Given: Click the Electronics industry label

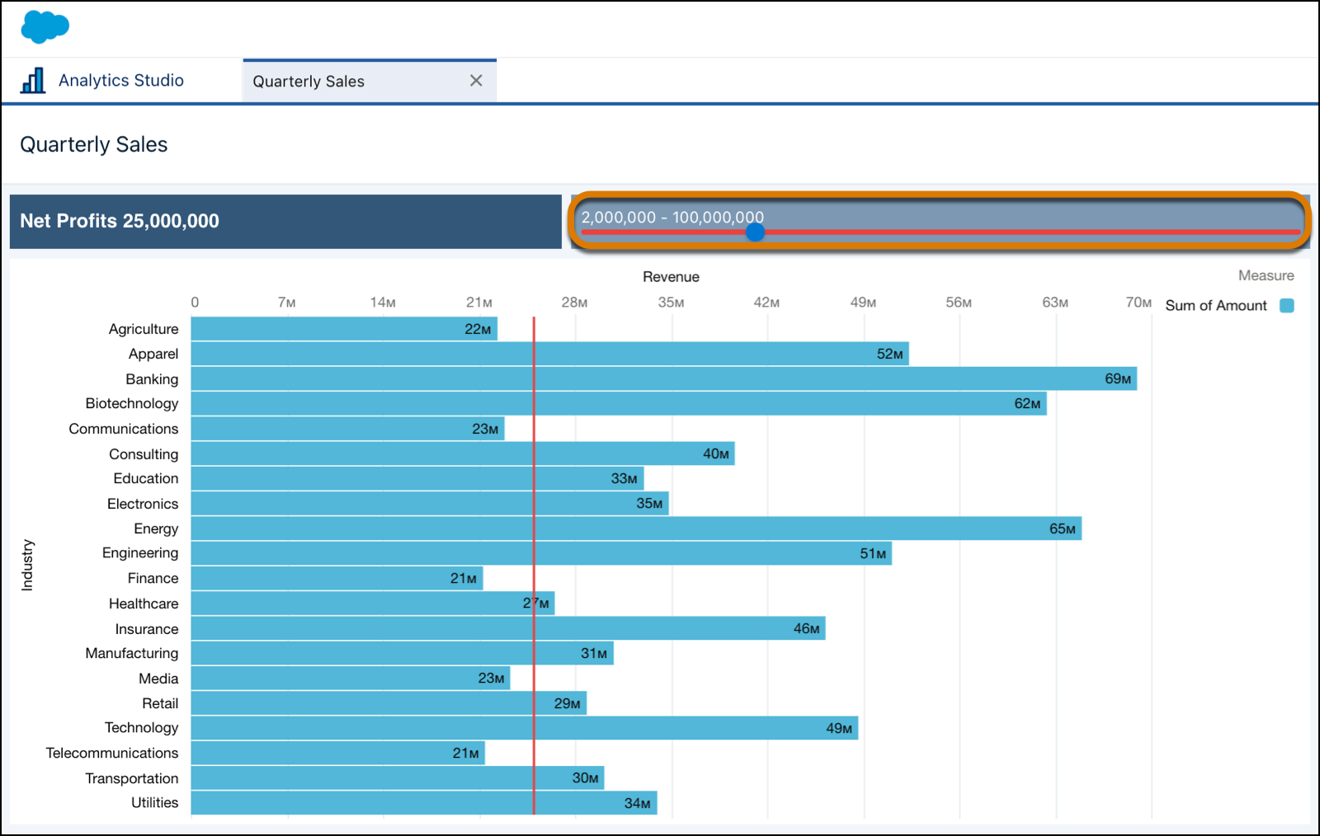Looking at the screenshot, I should tap(143, 504).
